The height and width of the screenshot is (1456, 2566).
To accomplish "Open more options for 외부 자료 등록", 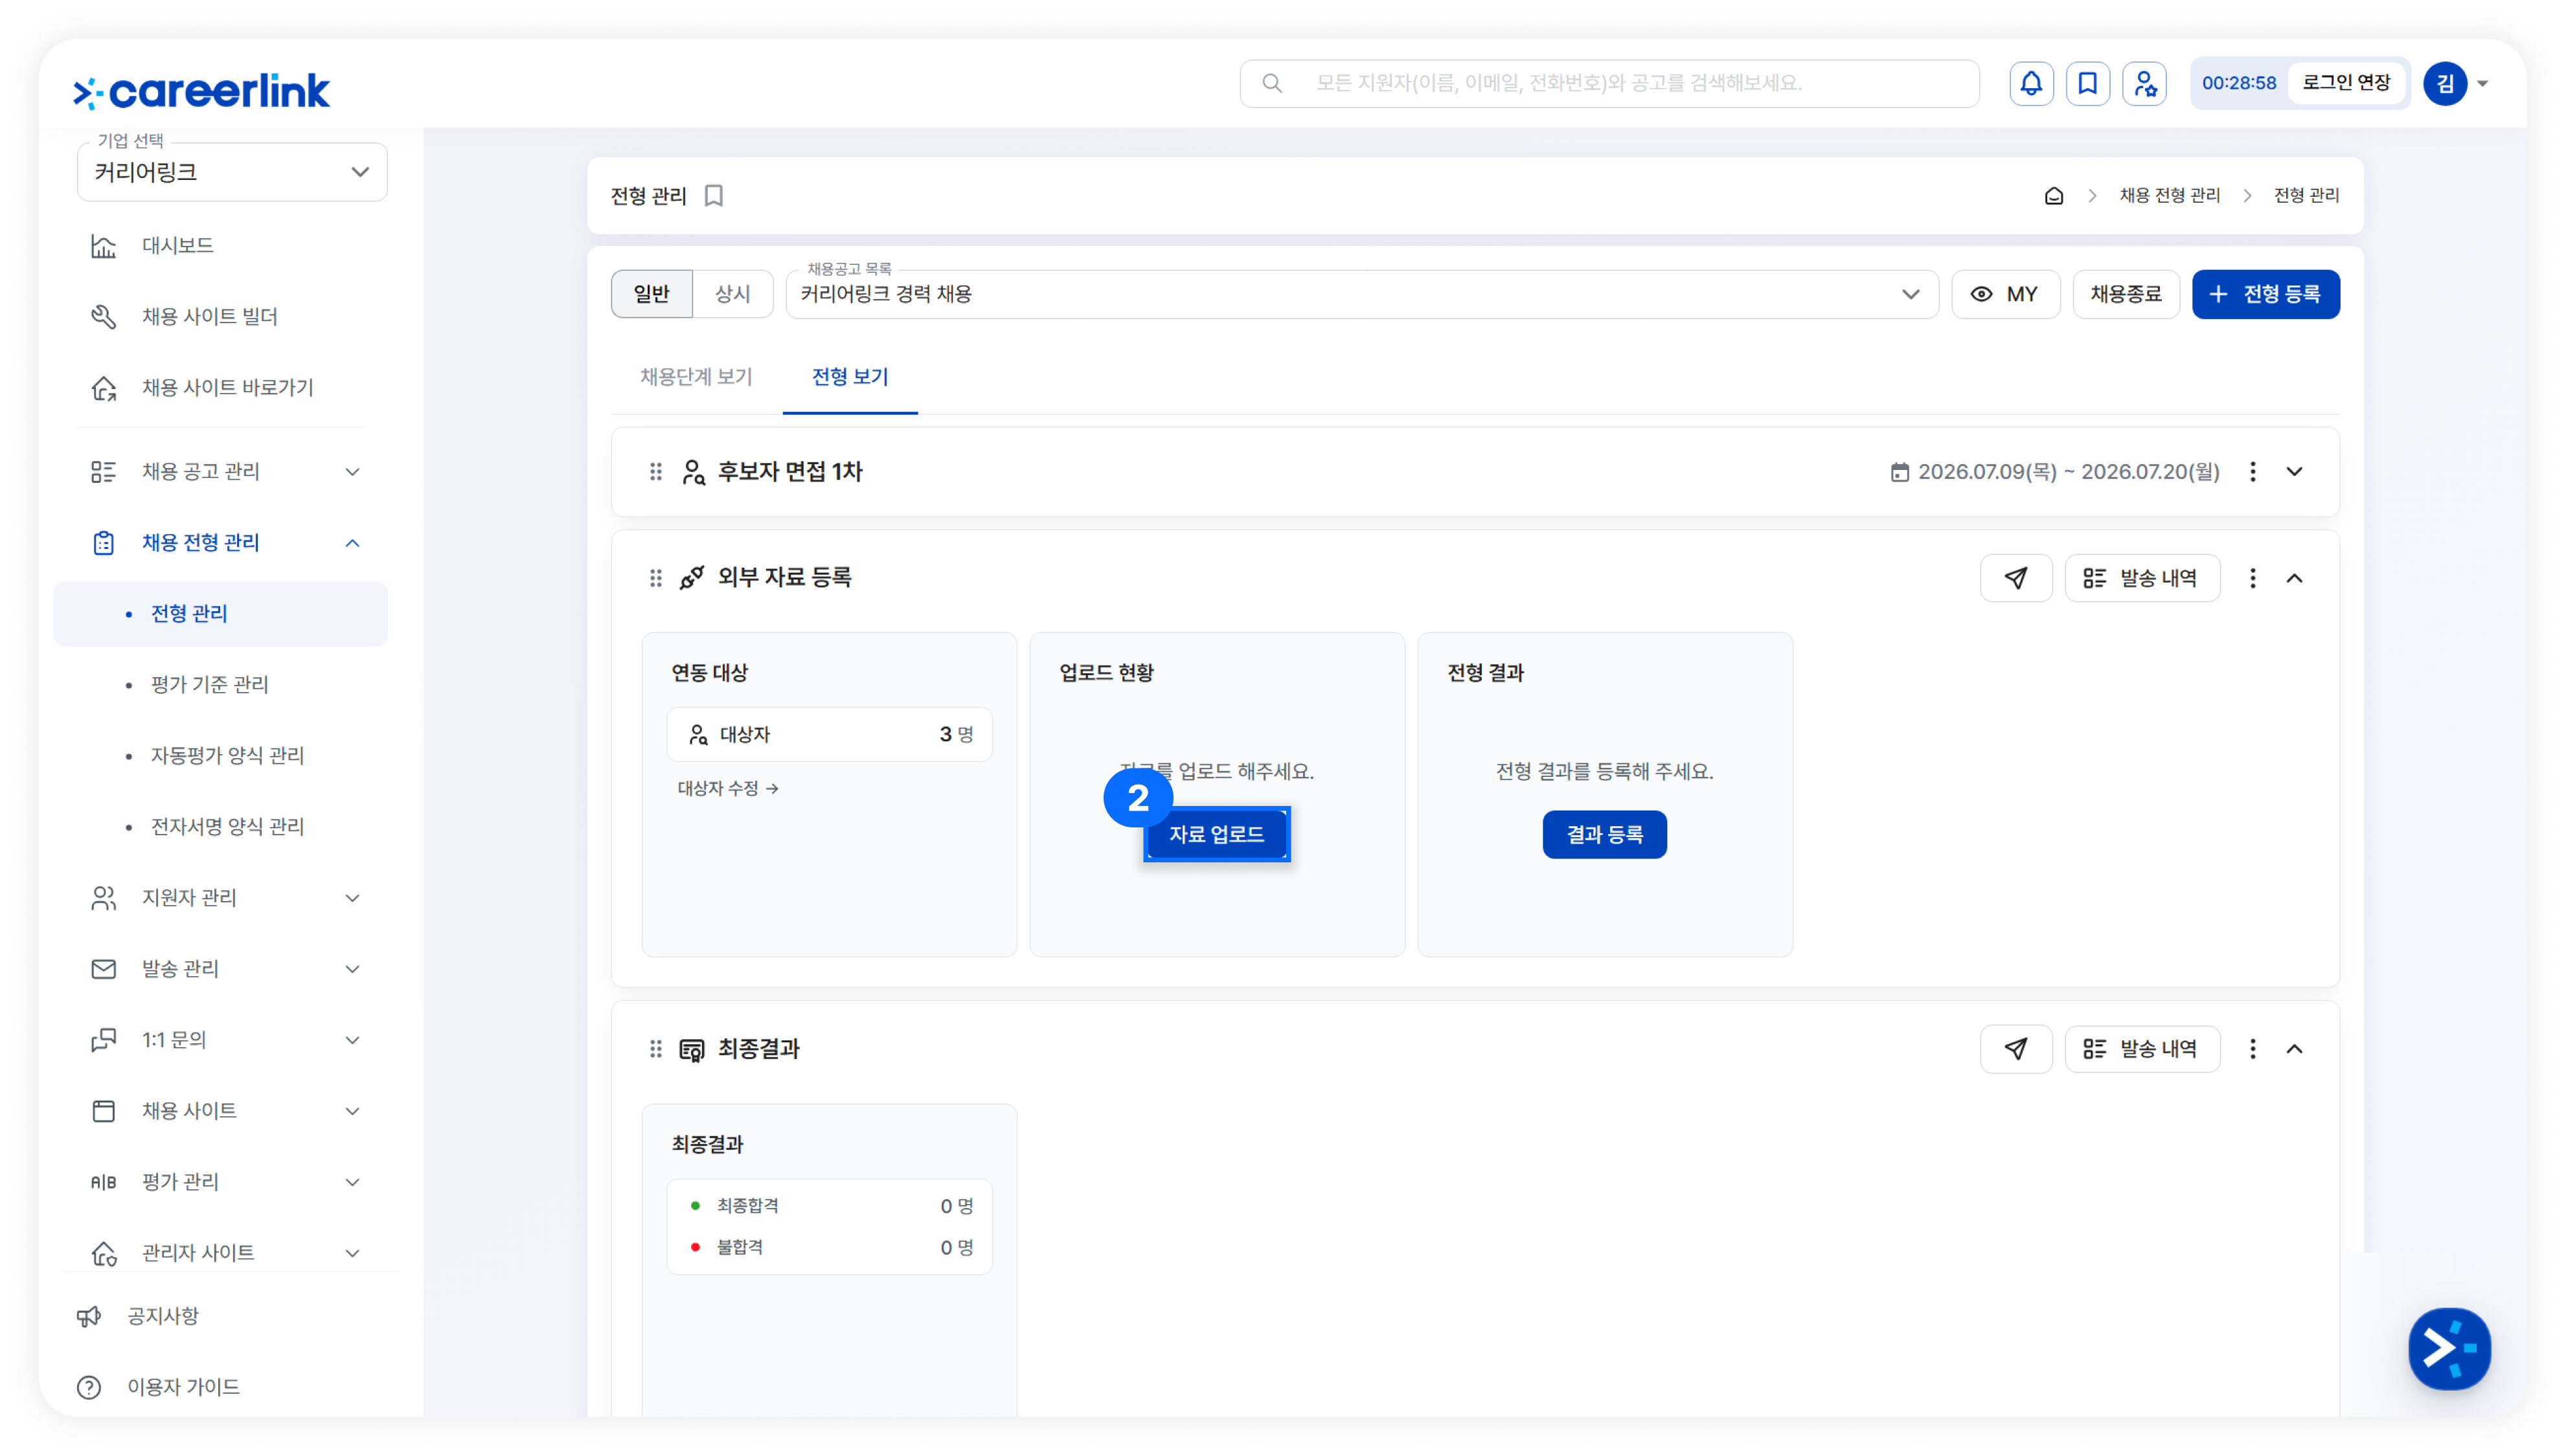I will (2252, 578).
